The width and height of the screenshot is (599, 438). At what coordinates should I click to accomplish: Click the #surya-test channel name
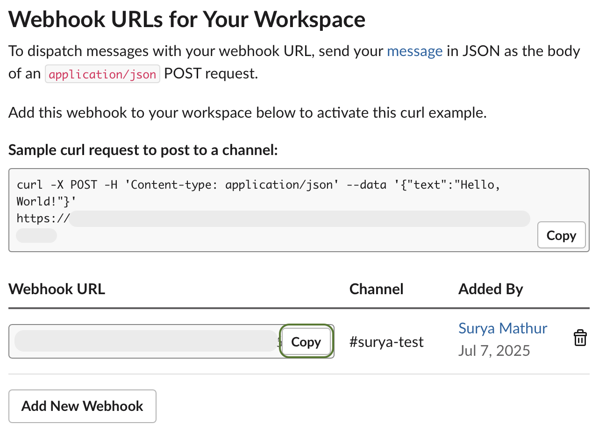(386, 342)
